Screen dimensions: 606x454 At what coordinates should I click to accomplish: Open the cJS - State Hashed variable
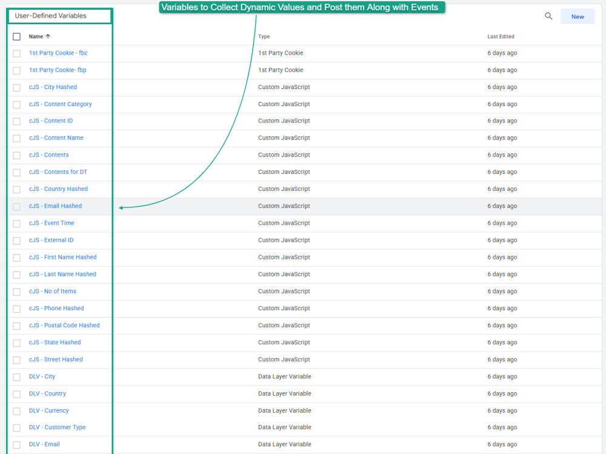click(x=55, y=342)
